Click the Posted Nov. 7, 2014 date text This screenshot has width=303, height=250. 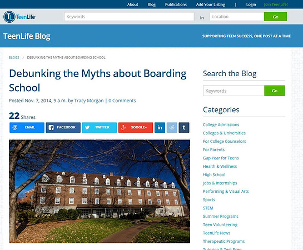[38, 101]
